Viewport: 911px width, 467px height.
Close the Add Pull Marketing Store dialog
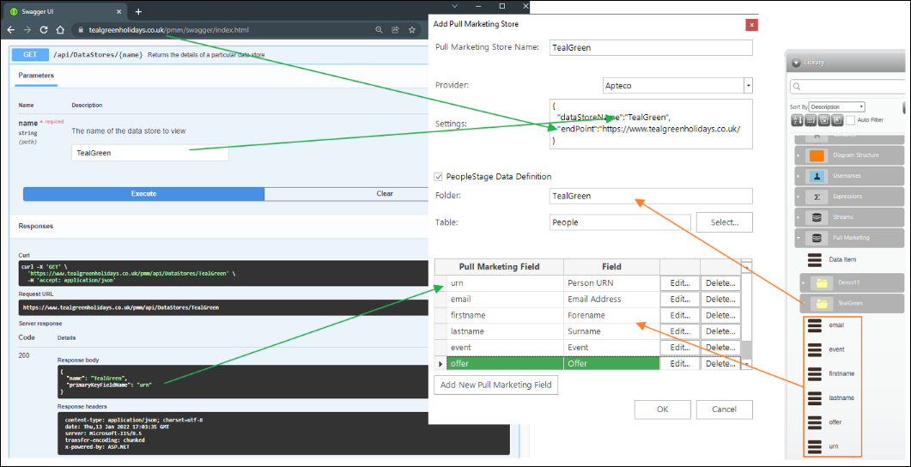752,24
